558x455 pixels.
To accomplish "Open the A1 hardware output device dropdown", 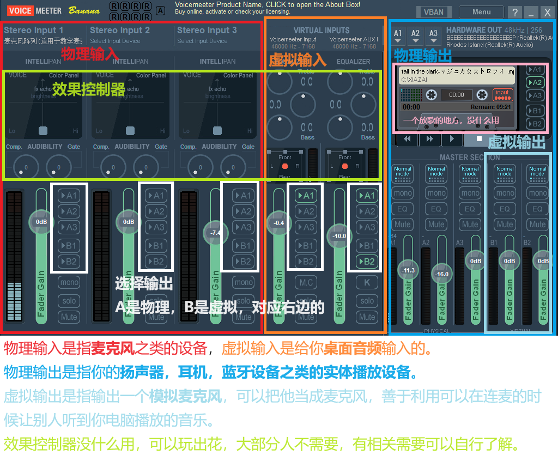I will [x=398, y=36].
